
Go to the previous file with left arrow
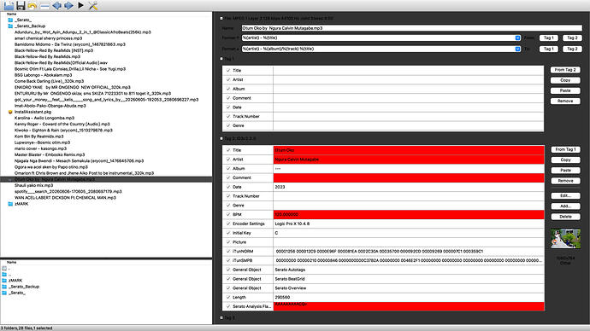56,6
